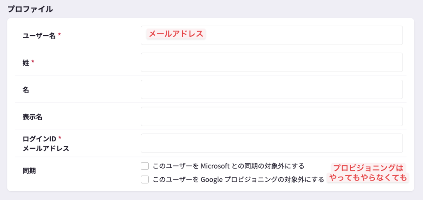Select the 名 text box

click(x=271, y=89)
